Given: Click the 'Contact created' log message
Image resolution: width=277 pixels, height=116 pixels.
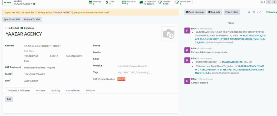Looking at the screenshot, I should (x=199, y=83).
